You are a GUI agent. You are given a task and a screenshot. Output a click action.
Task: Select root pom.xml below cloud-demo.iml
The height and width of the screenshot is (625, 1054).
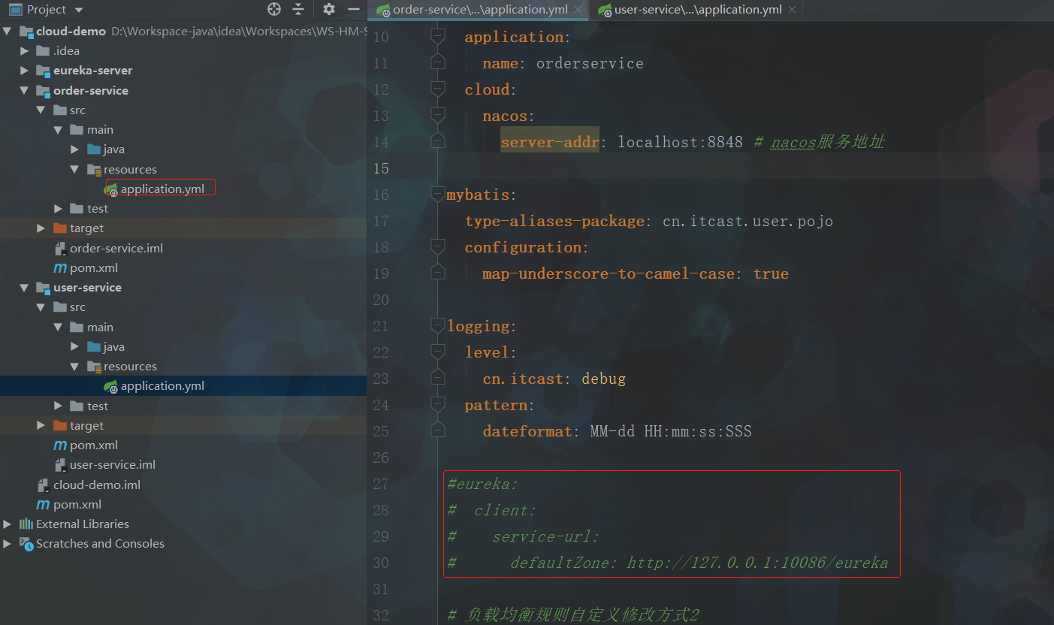tap(69, 505)
